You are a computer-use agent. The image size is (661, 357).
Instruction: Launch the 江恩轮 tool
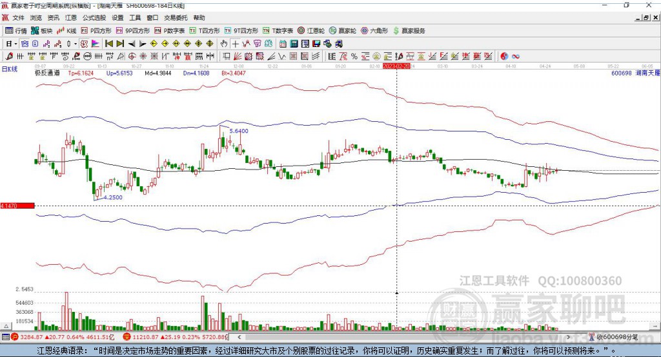pos(311,31)
